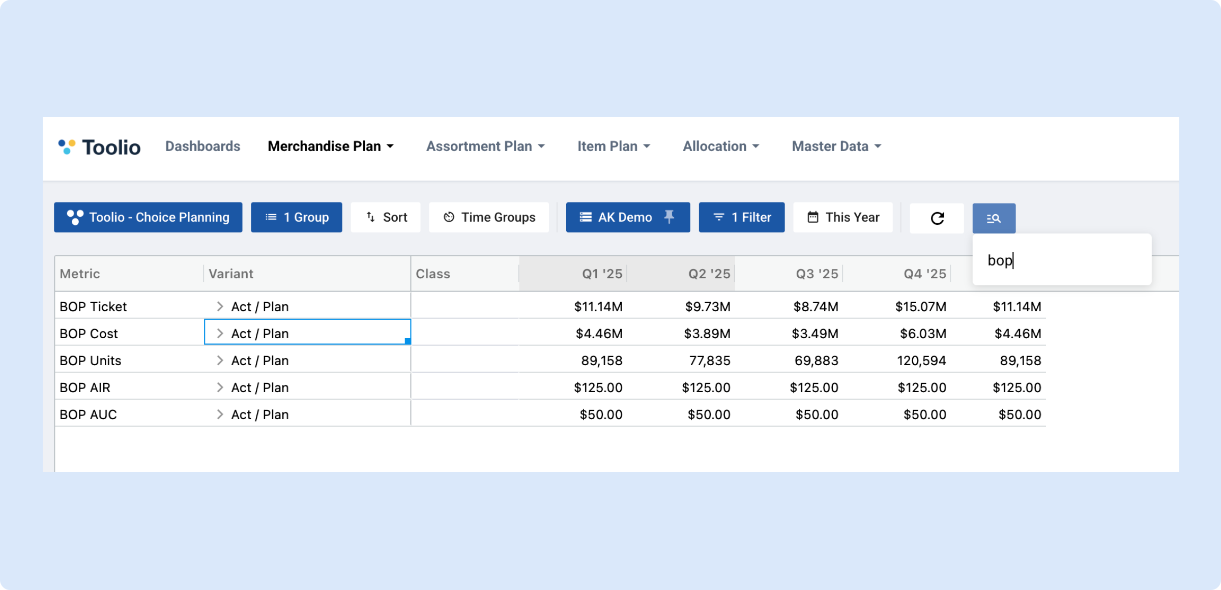Image resolution: width=1221 pixels, height=590 pixels.
Task: Click the pin icon on AK Demo
Action: [670, 217]
